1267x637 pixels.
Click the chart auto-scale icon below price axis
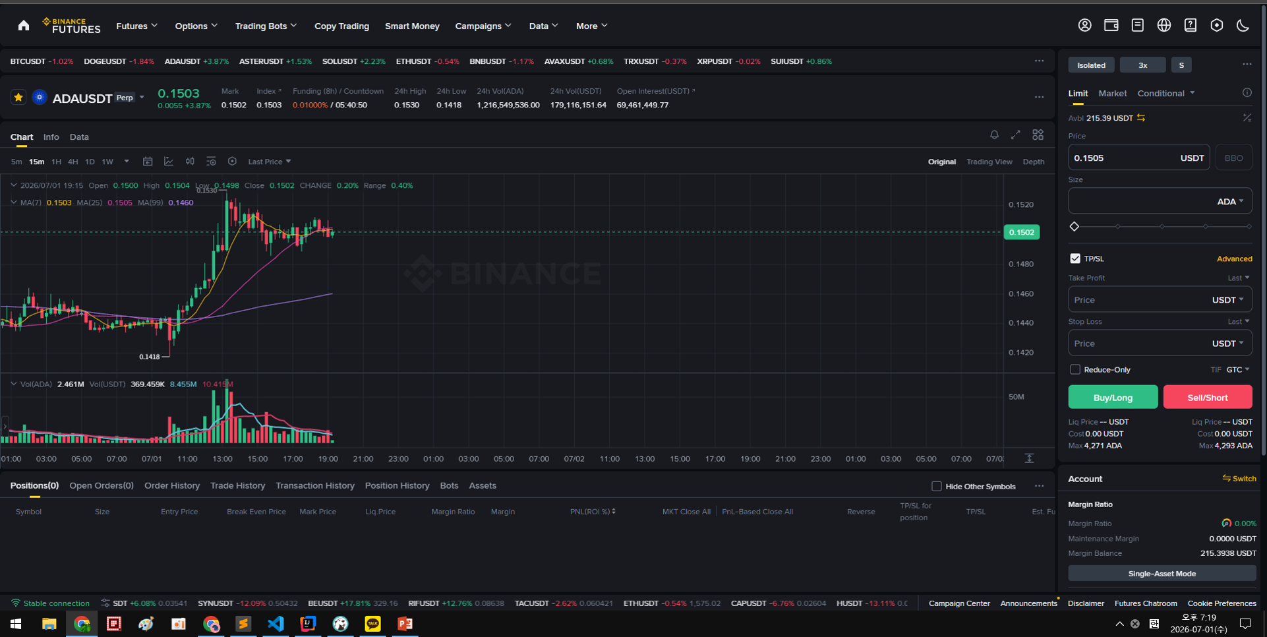click(1029, 458)
